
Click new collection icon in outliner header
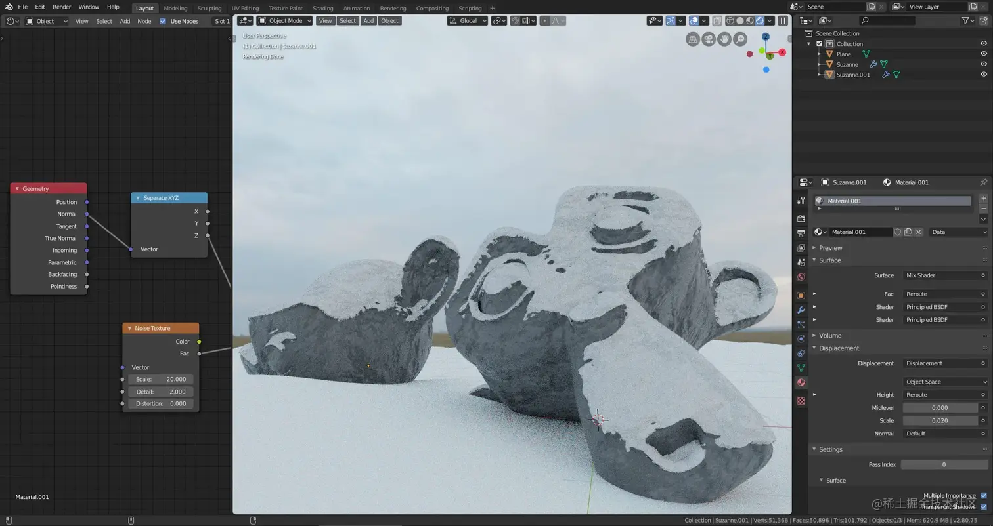[x=982, y=21]
